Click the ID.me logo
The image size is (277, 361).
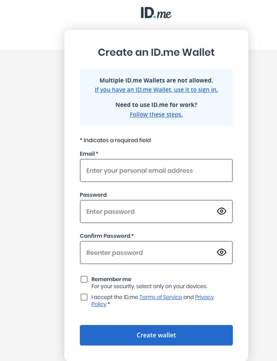(x=156, y=13)
